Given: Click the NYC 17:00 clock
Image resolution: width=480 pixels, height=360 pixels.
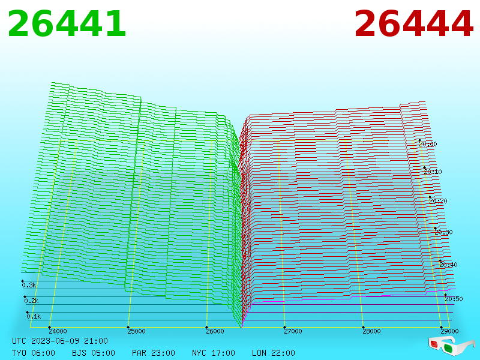Looking at the screenshot, I should coord(214,353).
